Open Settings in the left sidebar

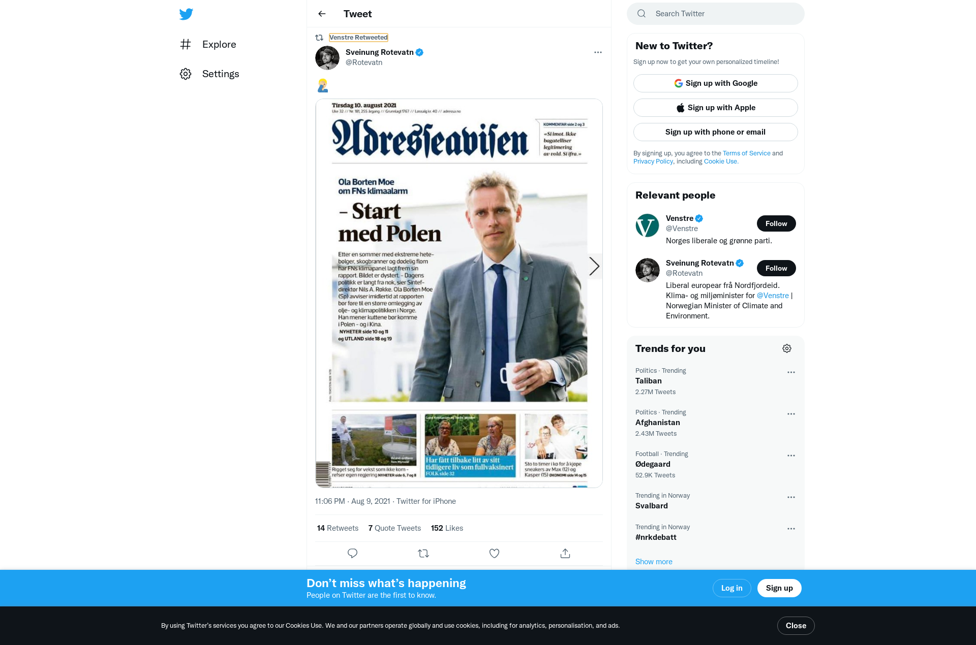coord(209,74)
